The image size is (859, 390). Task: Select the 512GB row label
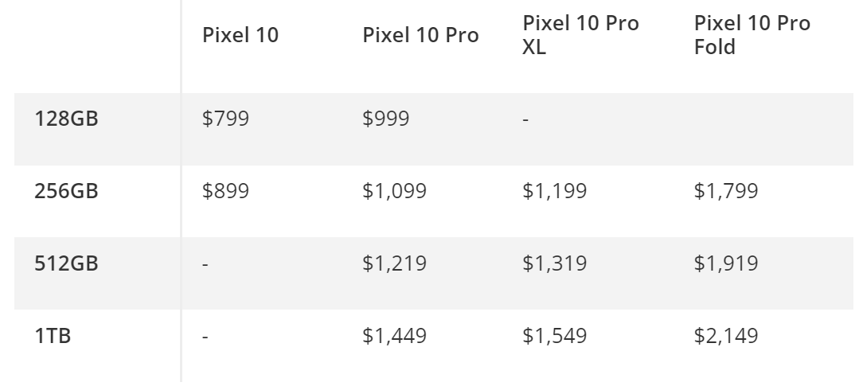point(66,263)
